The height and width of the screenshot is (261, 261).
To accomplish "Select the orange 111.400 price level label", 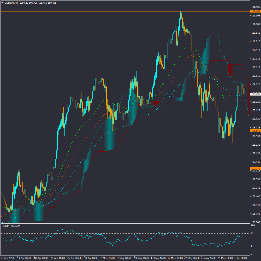I will click(255, 11).
